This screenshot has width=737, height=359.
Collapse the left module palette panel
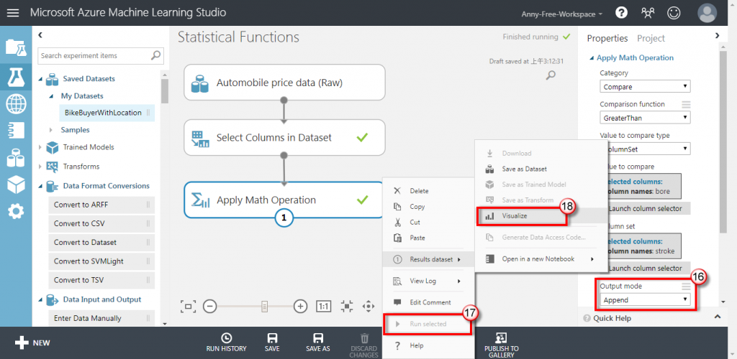[40, 34]
